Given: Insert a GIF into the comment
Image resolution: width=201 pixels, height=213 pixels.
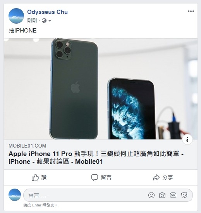Looking at the screenshot, I should (x=173, y=195).
